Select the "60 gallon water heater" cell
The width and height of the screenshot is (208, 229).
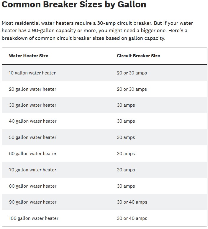(32, 154)
